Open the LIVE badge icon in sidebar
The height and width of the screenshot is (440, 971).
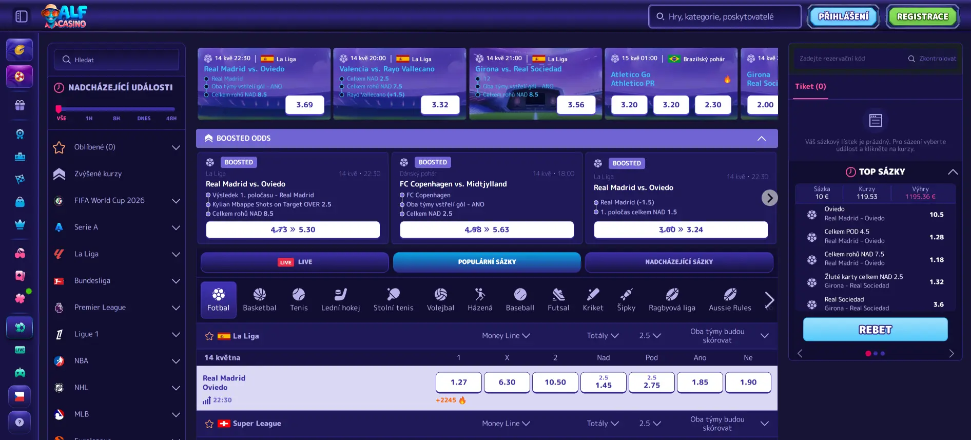[x=20, y=350]
